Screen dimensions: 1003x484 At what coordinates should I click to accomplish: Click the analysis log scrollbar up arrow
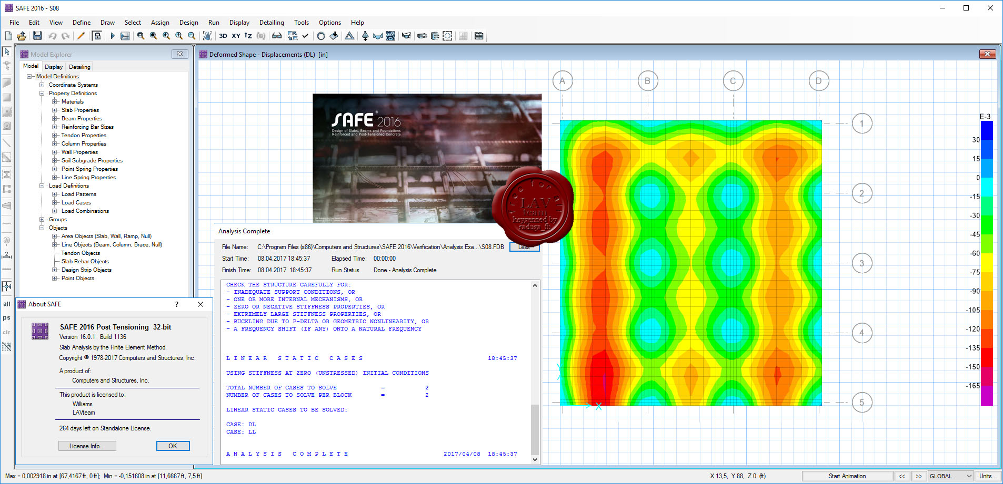click(535, 285)
